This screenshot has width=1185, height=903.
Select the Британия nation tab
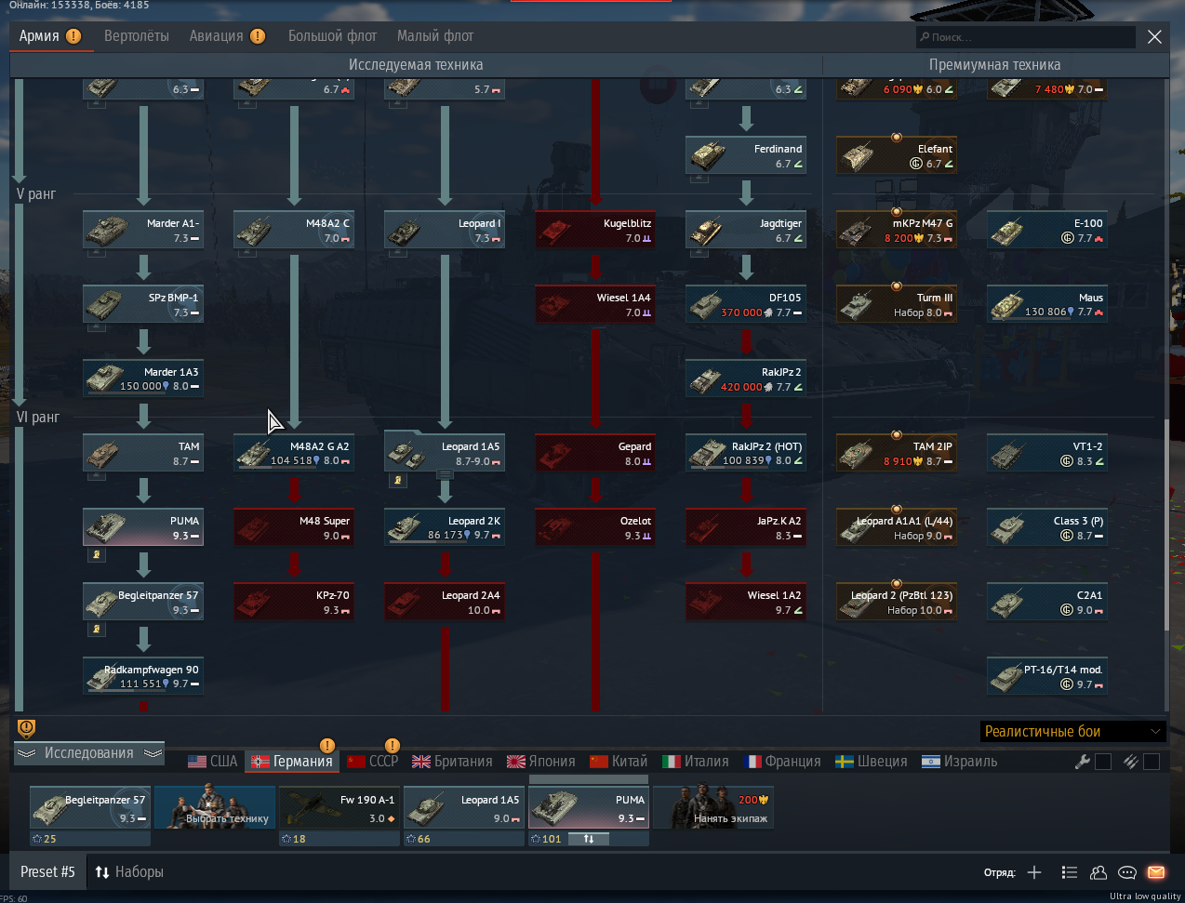[452, 762]
